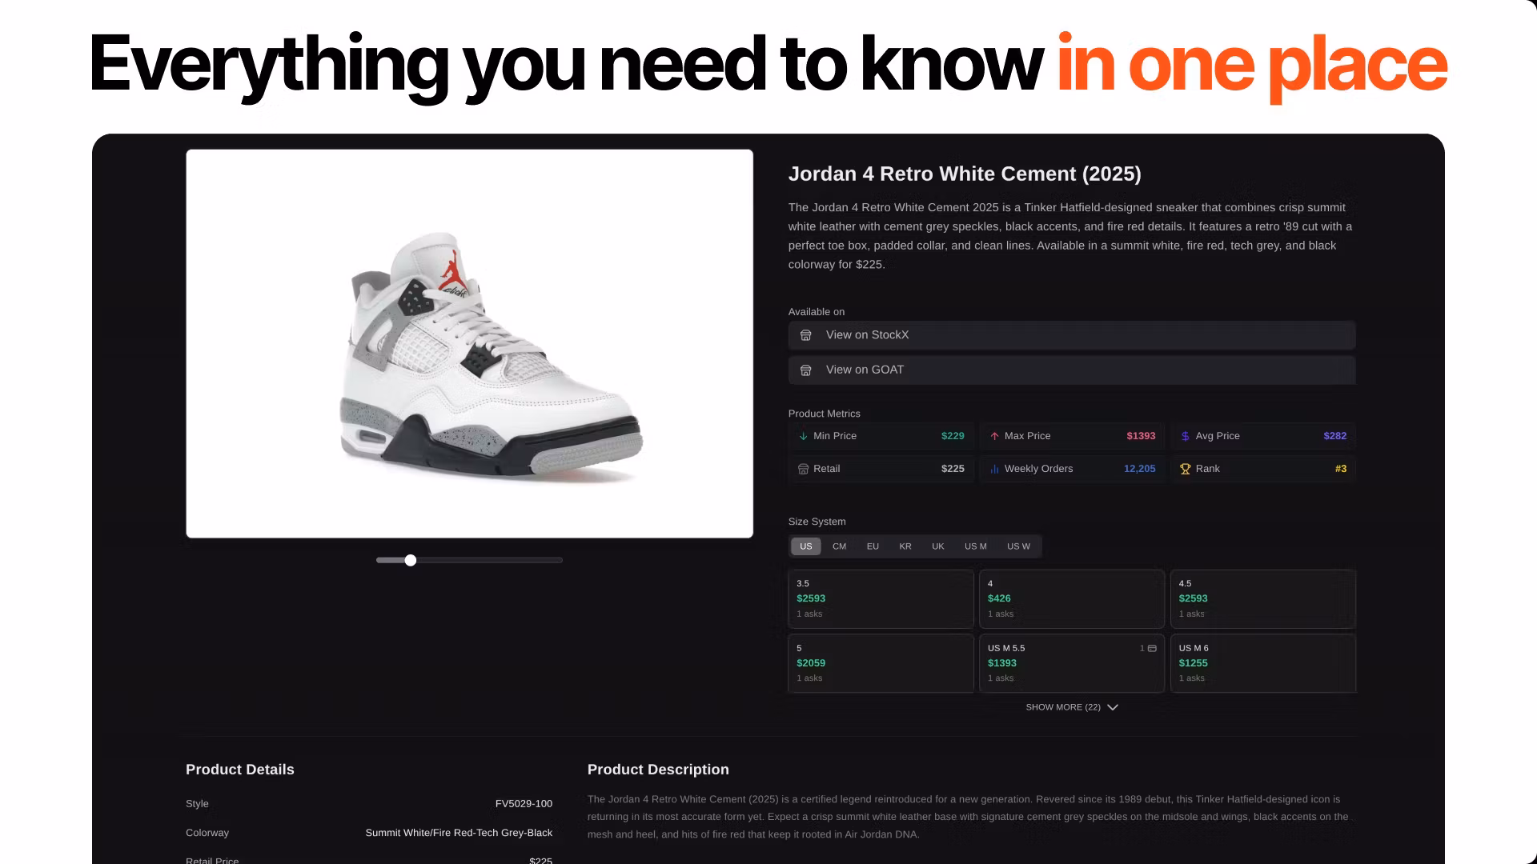Click the store icon beside View on GOAT
Viewport: 1537px width, 864px height.
click(806, 370)
